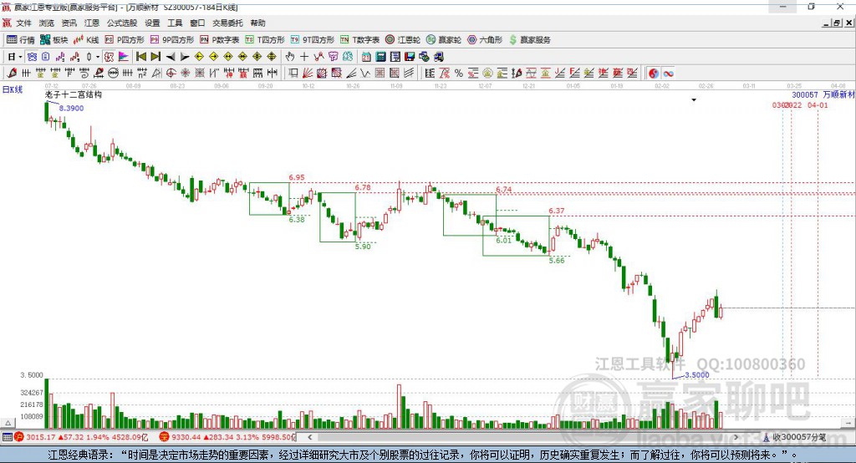Viewport: 856px width, 463px height.
Task: Open 赢家服务 with the dollar icon
Action: 529,40
